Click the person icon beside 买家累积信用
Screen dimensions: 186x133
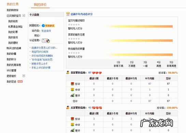(x=68, y=108)
